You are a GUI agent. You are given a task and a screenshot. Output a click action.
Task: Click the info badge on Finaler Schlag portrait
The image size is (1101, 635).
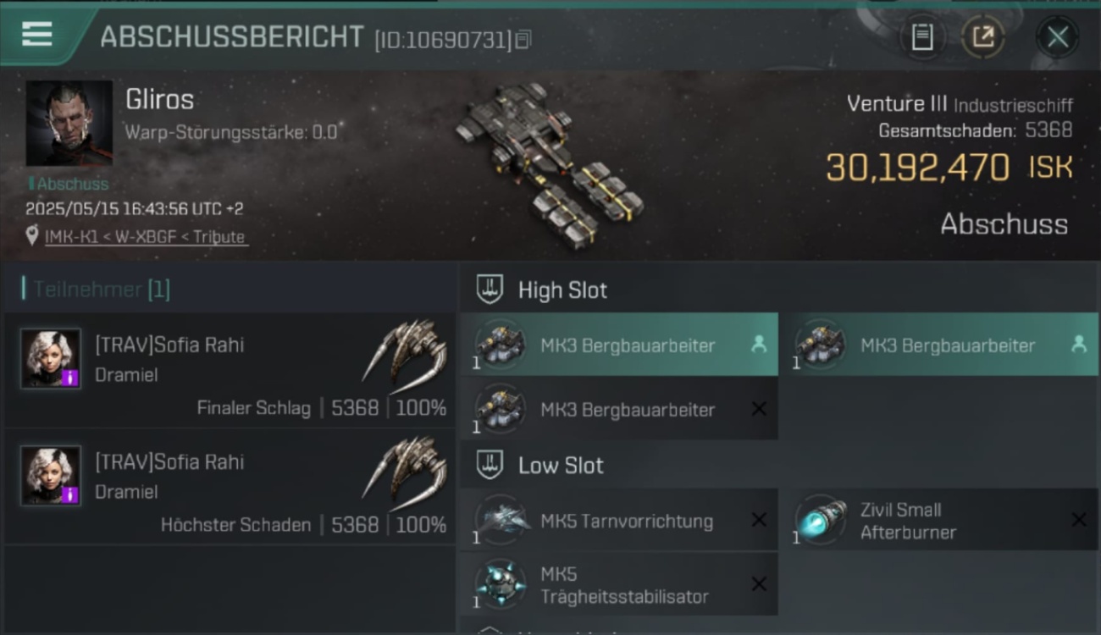(71, 378)
